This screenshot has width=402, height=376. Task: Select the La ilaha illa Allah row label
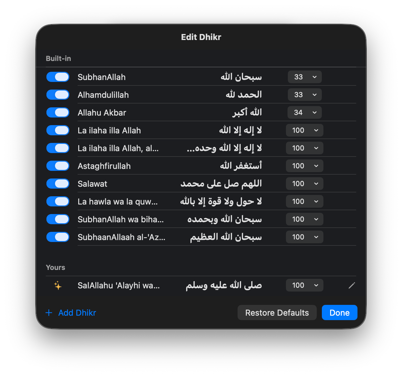pyautogui.click(x=109, y=131)
